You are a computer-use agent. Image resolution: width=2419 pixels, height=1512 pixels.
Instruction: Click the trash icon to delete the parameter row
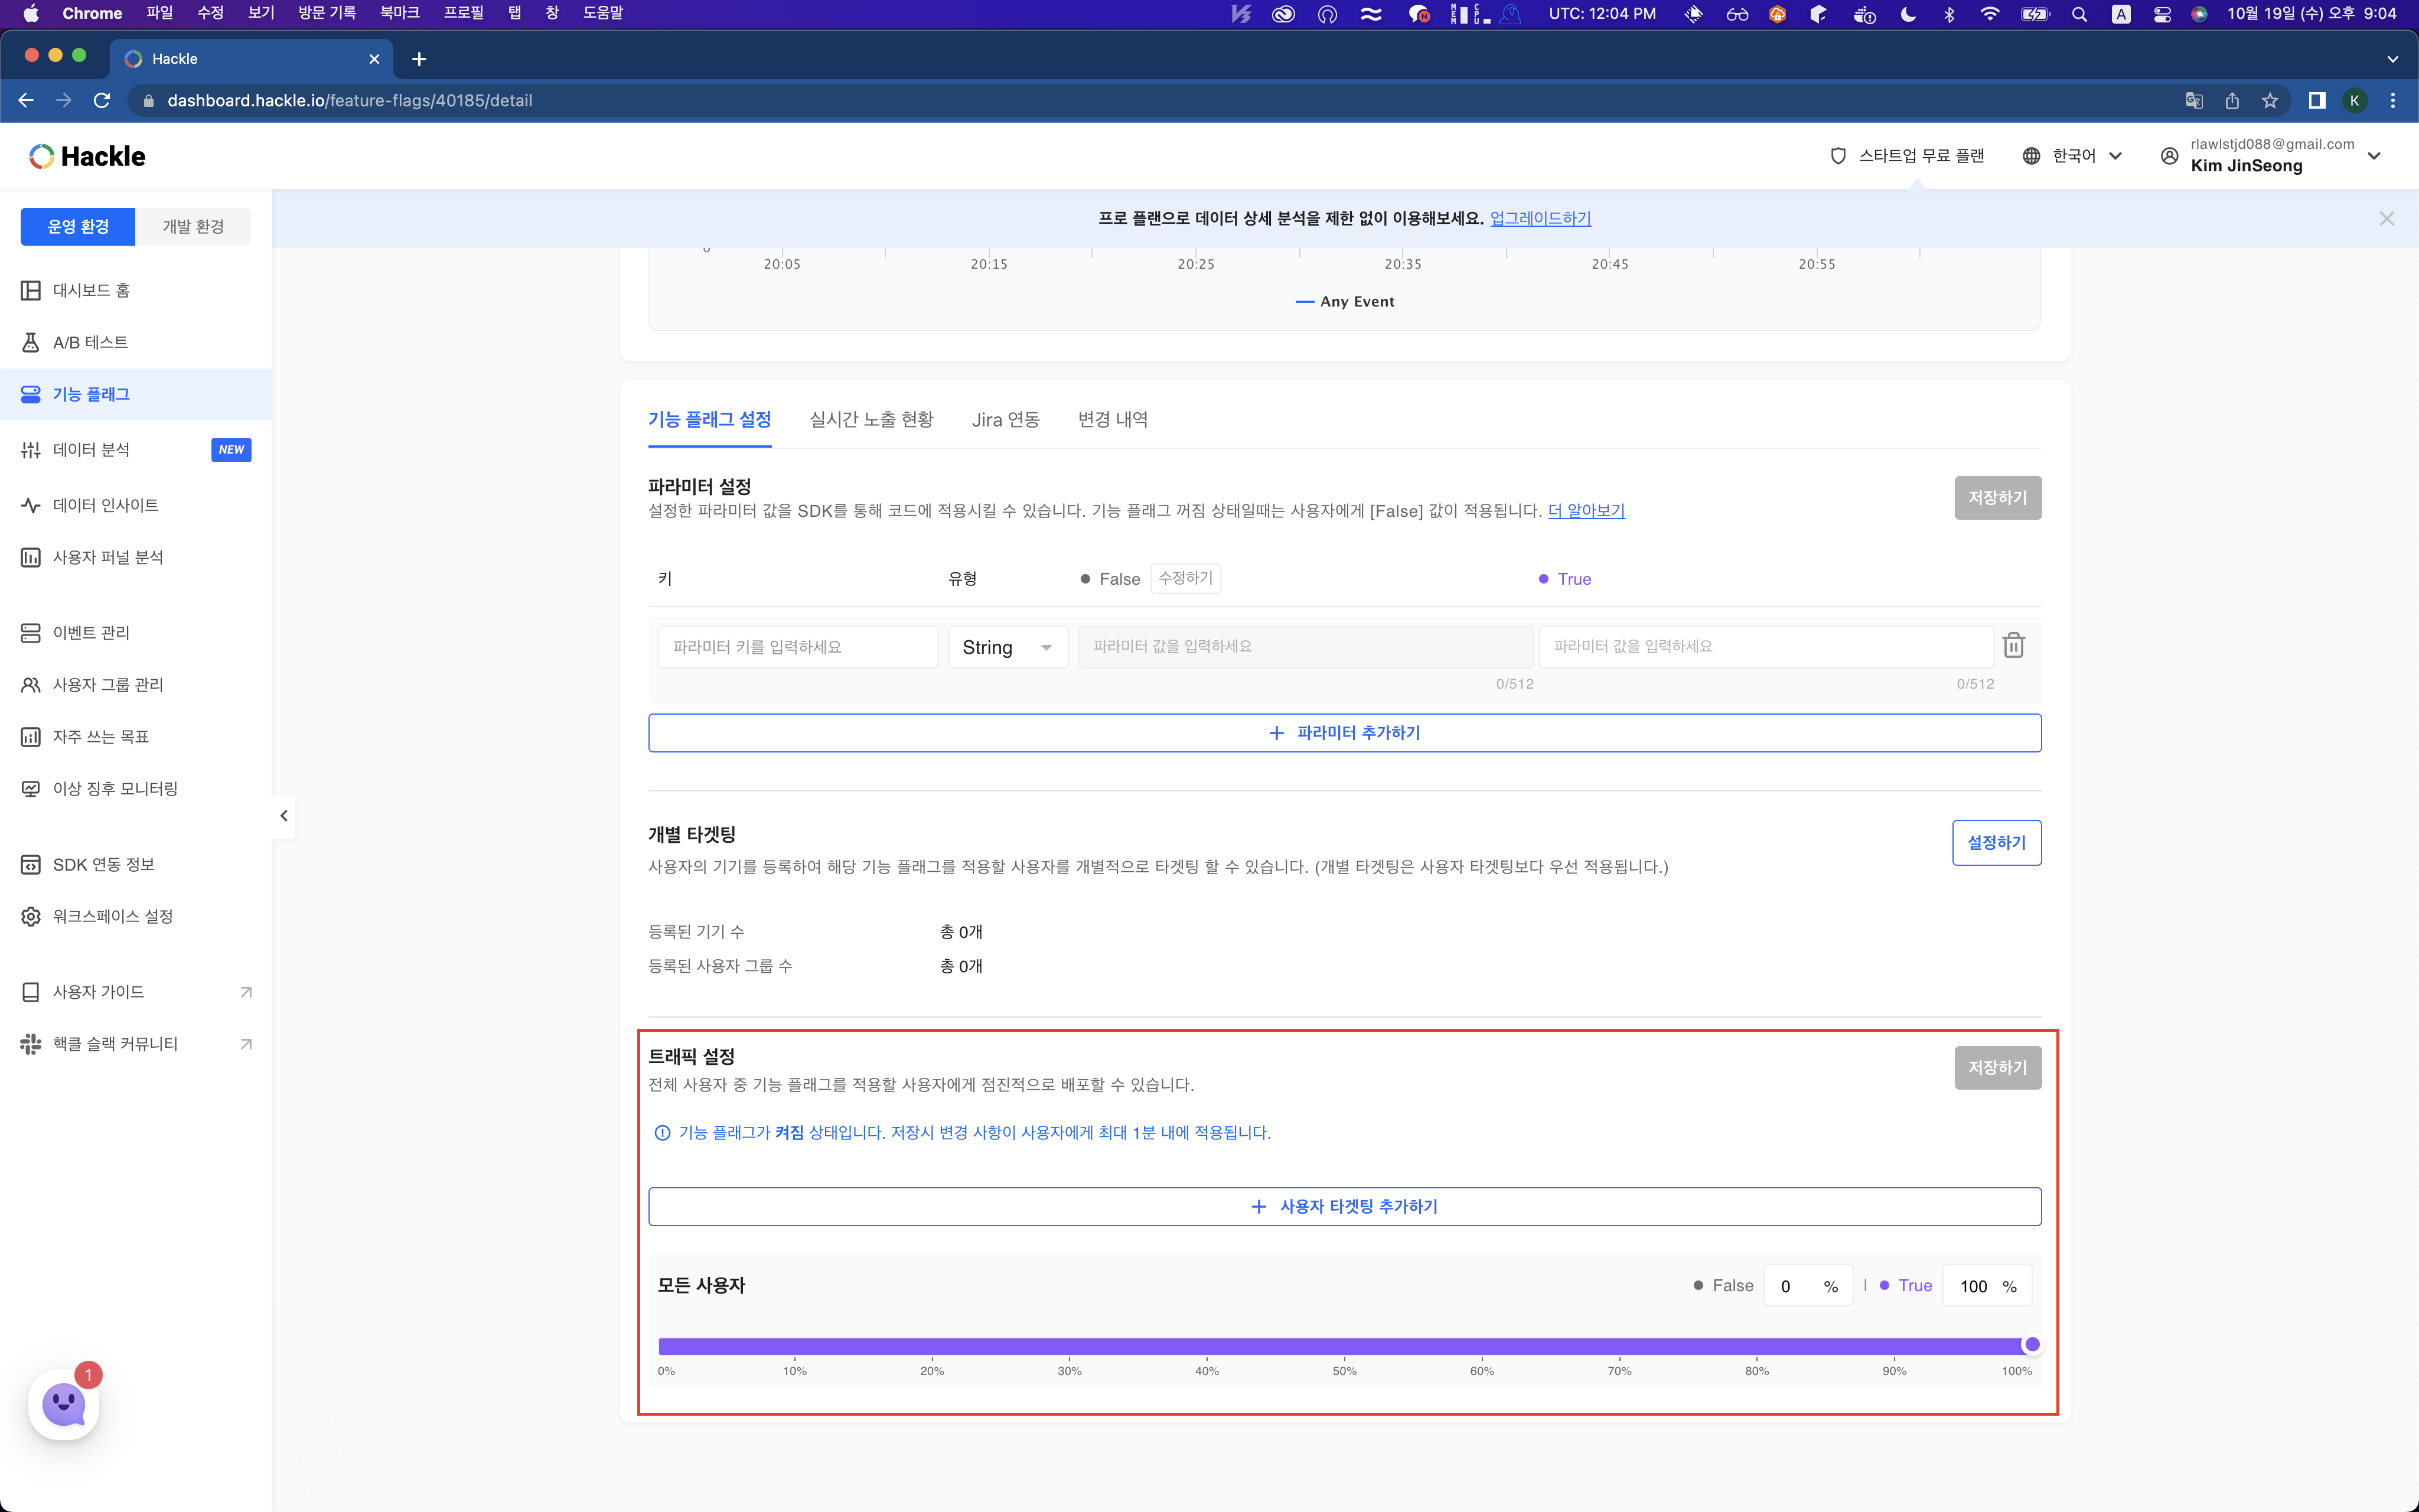2013,646
